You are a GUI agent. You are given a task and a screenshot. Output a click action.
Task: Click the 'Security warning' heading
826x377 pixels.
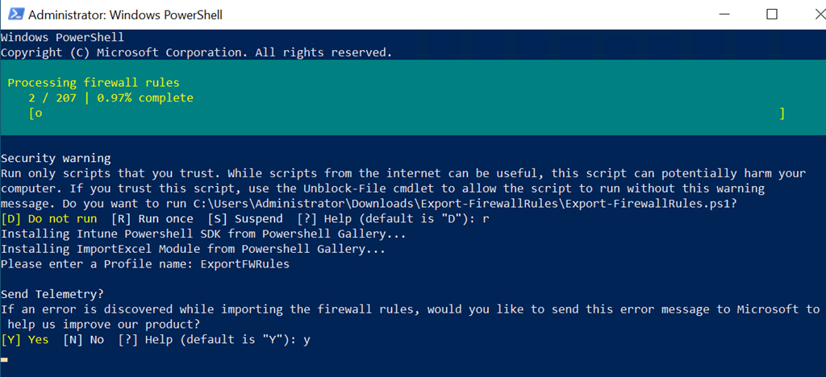[x=56, y=158]
